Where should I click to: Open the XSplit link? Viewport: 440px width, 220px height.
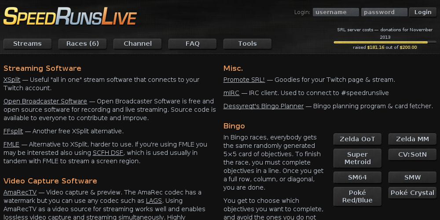12,80
